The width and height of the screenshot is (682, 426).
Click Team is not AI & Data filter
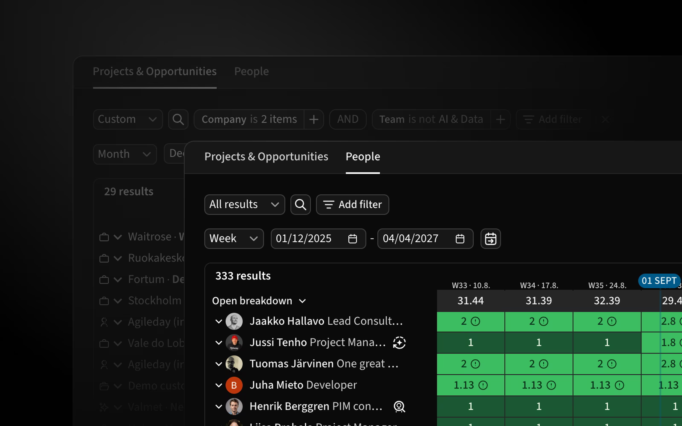(x=431, y=120)
